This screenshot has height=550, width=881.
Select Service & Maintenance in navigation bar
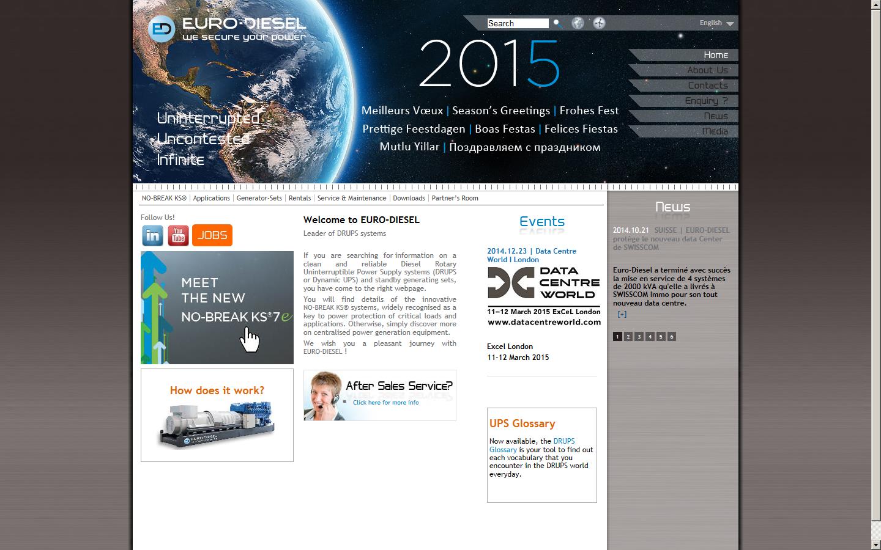coord(352,198)
